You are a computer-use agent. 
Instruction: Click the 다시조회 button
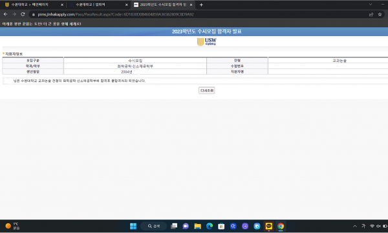pos(207,90)
